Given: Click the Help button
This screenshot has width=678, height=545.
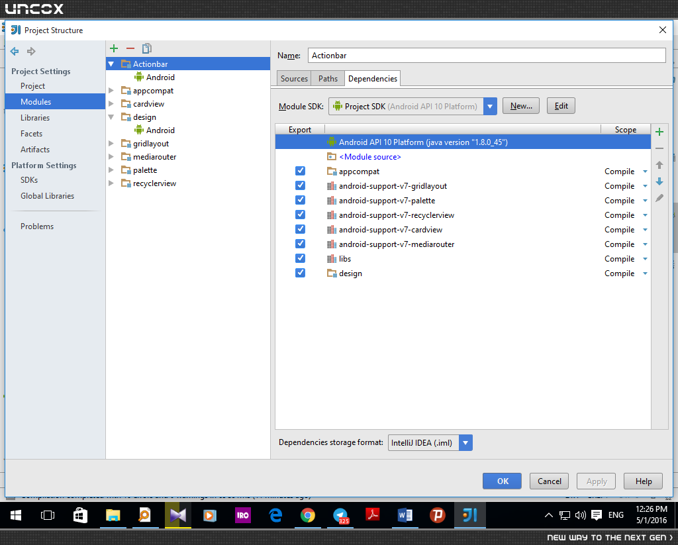Looking at the screenshot, I should 644,481.
